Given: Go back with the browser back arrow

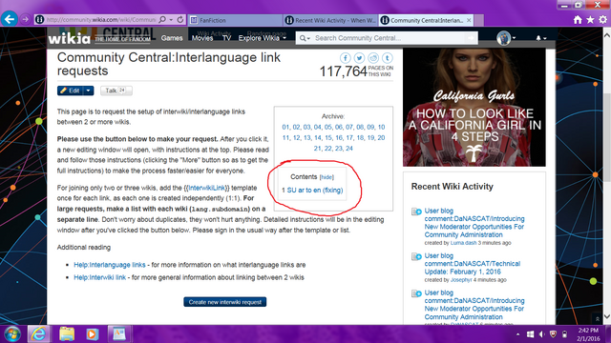Looking at the screenshot, I should click(10, 19).
